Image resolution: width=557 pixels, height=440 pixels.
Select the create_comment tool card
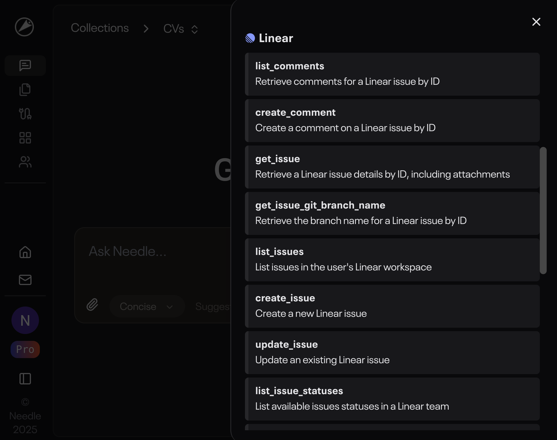[x=392, y=121]
